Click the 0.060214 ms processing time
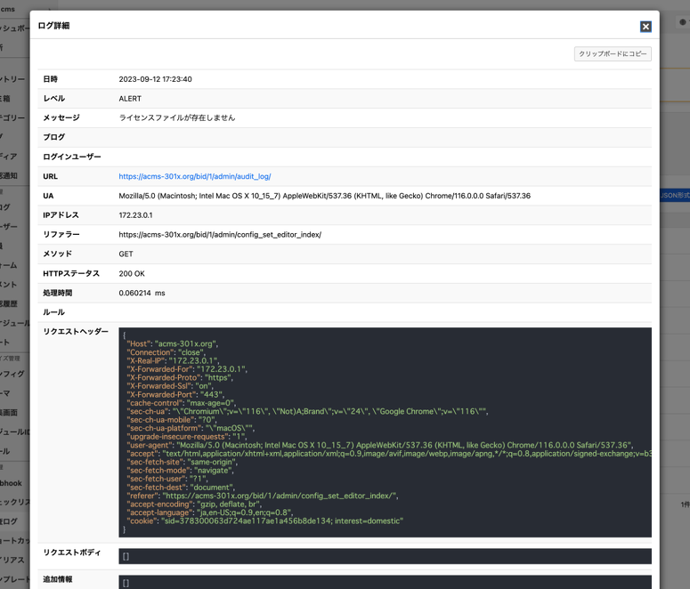 [142, 293]
